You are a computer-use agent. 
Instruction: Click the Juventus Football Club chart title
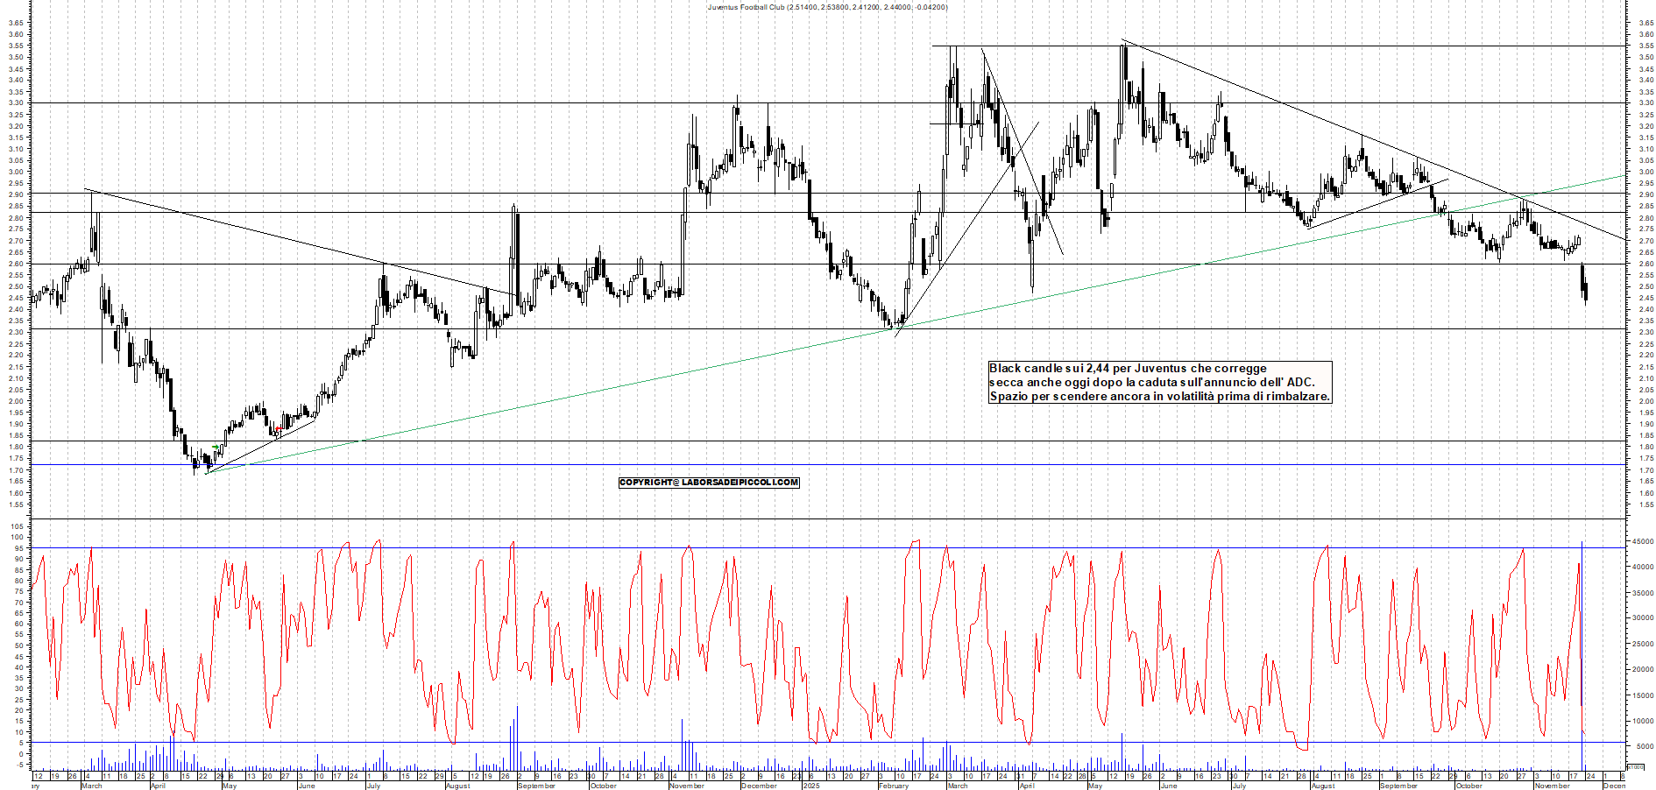point(826,6)
